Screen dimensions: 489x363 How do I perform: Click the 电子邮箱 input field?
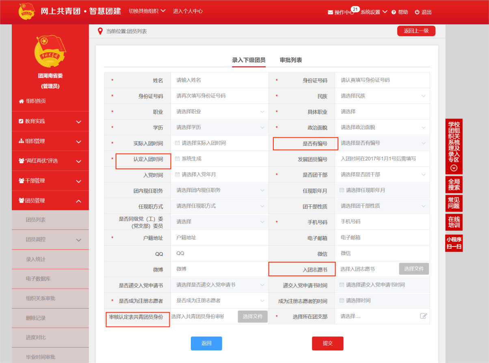382,238
